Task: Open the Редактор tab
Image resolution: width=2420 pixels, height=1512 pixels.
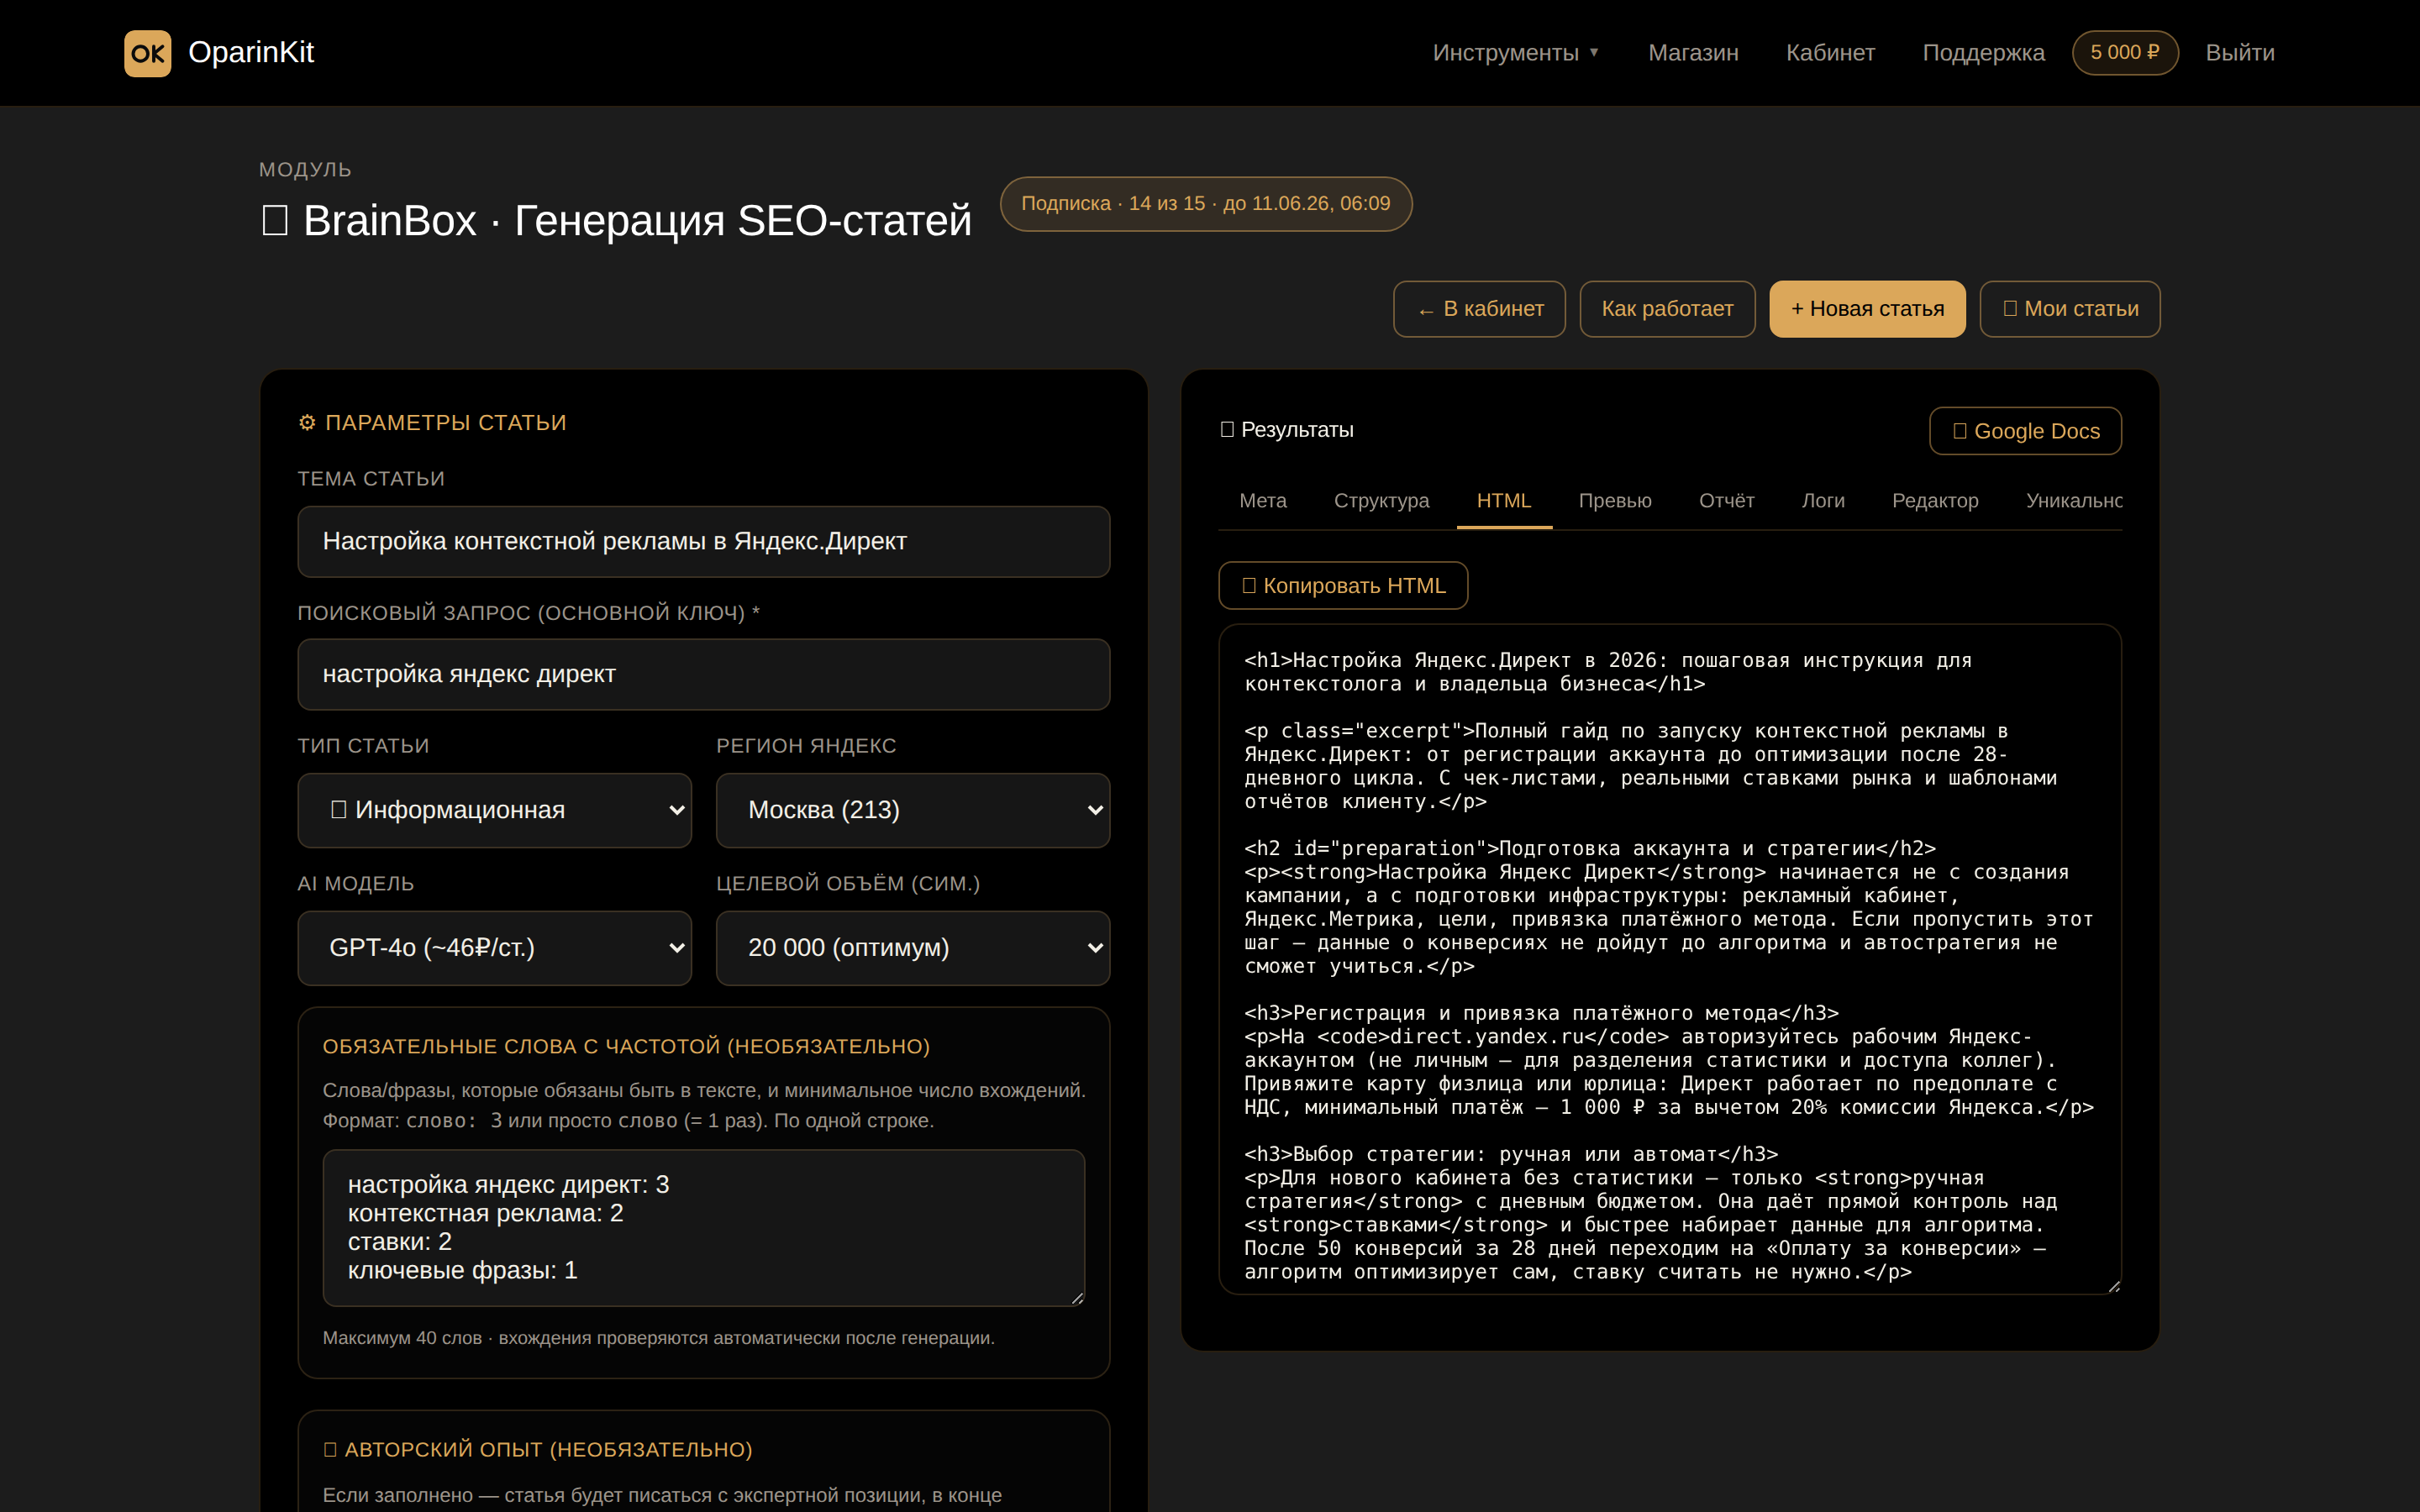Action: click(x=1935, y=501)
